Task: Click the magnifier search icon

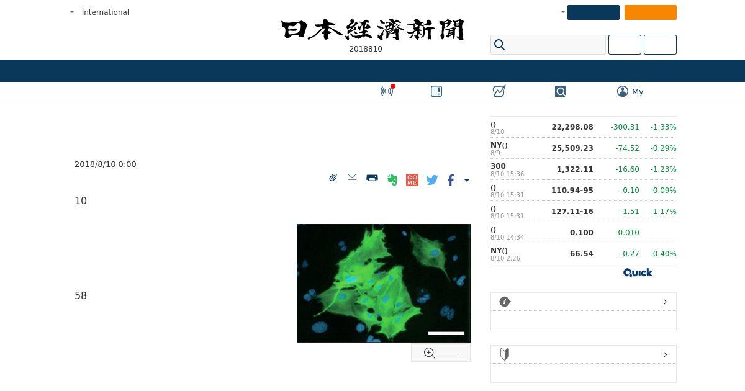Action: click(x=499, y=45)
